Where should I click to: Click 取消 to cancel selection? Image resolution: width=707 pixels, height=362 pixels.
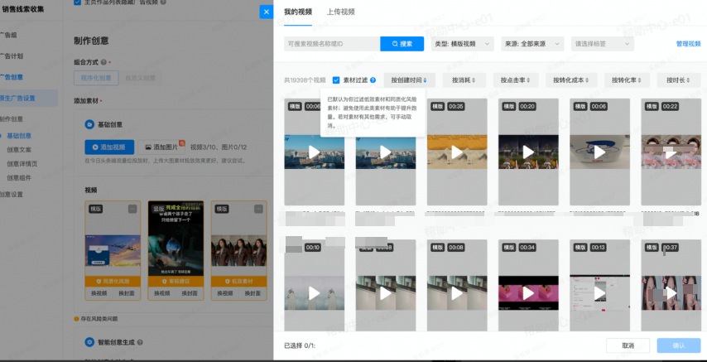[x=628, y=345]
